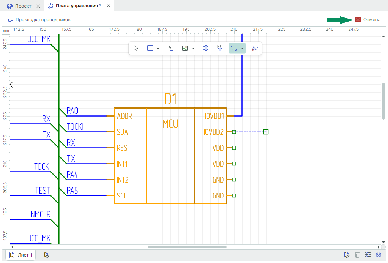Expand the image tool dropdown arrow
The width and height of the screenshot is (388, 263).
193,48
